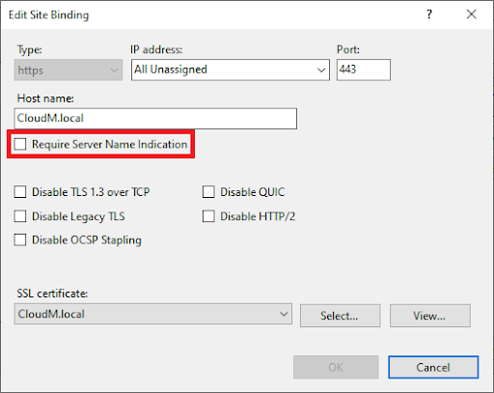The width and height of the screenshot is (494, 393).
Task: Click inside the Port 443 field
Action: (364, 70)
